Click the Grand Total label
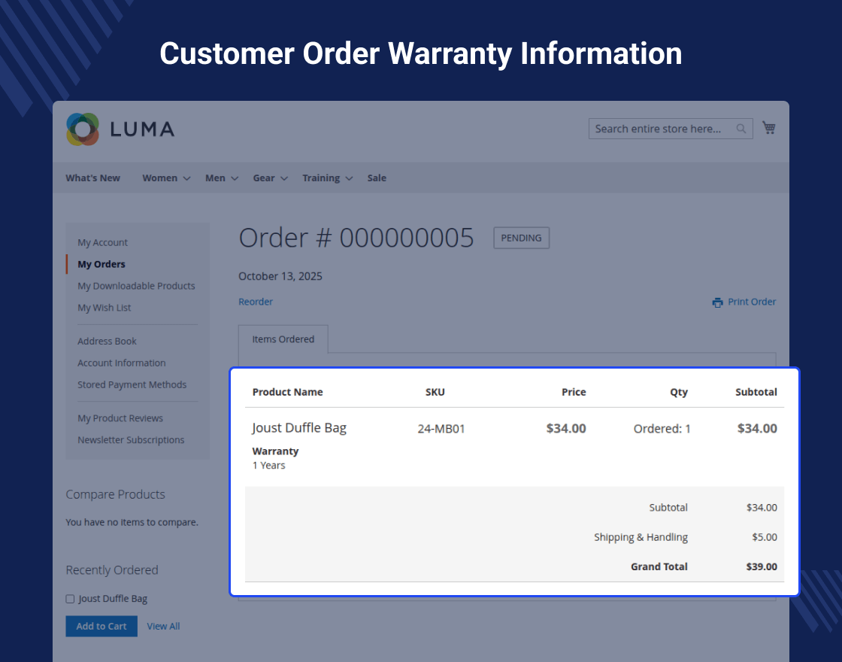This screenshot has width=842, height=662. click(659, 566)
